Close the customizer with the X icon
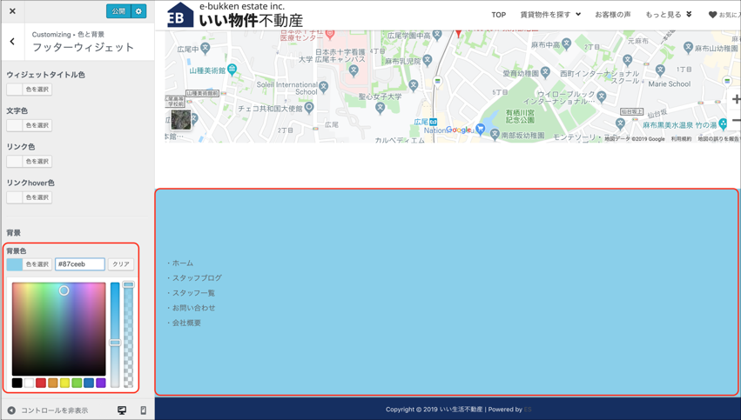Image resolution: width=741 pixels, height=420 pixels. [x=12, y=11]
